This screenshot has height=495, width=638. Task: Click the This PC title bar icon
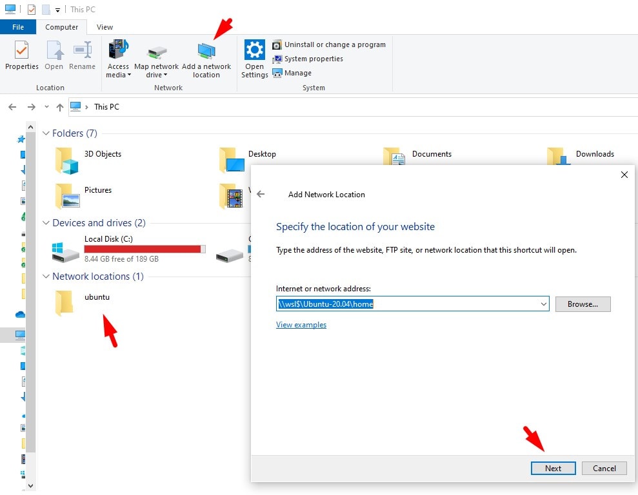pyautogui.click(x=10, y=9)
